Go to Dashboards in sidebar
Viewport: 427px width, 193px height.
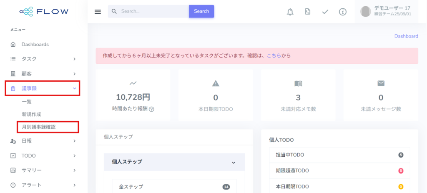tap(35, 45)
